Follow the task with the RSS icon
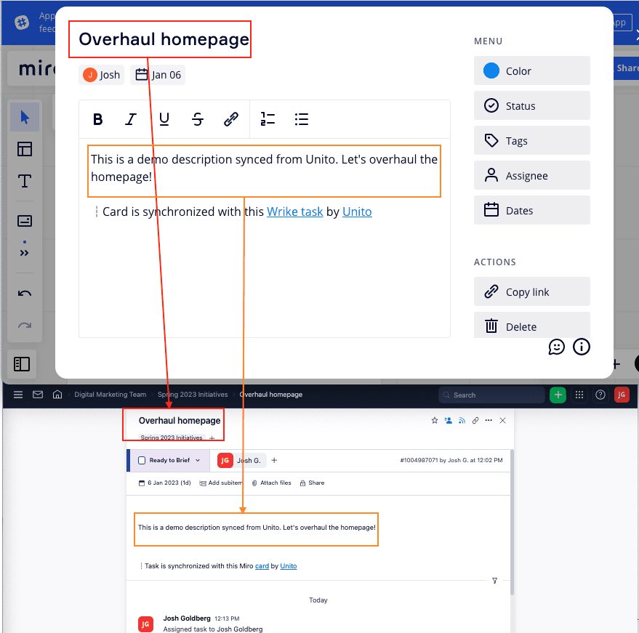The height and width of the screenshot is (633, 639). click(x=462, y=420)
